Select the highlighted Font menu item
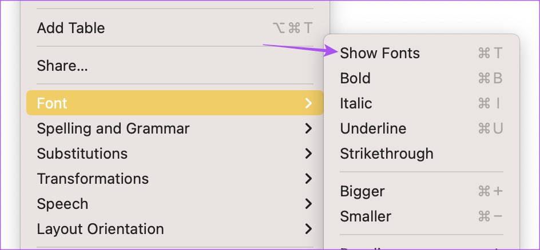Image resolution: width=540 pixels, height=250 pixels. click(x=52, y=103)
